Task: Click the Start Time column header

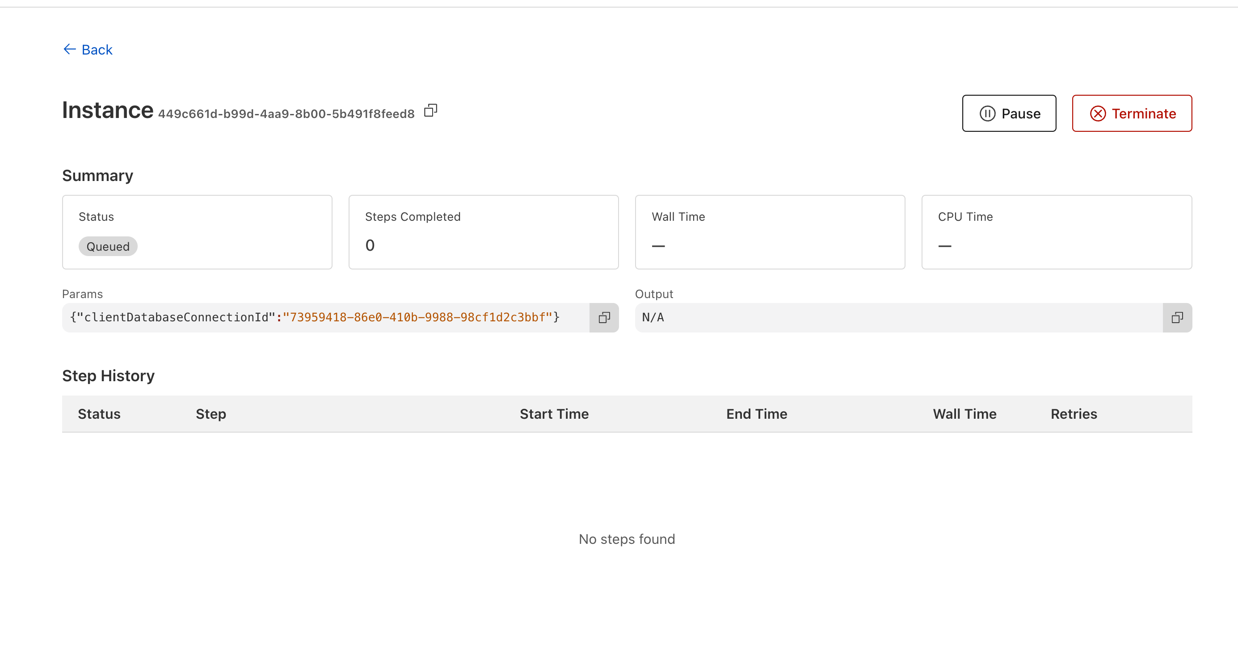Action: [x=554, y=414]
